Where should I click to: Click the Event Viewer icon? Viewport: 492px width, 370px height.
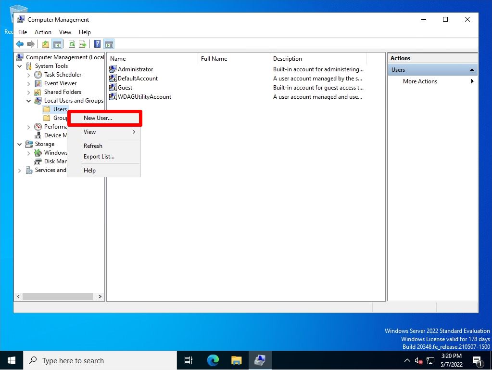point(38,83)
